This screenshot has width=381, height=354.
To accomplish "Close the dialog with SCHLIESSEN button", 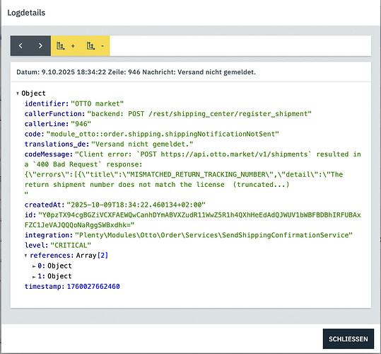I will [348, 339].
